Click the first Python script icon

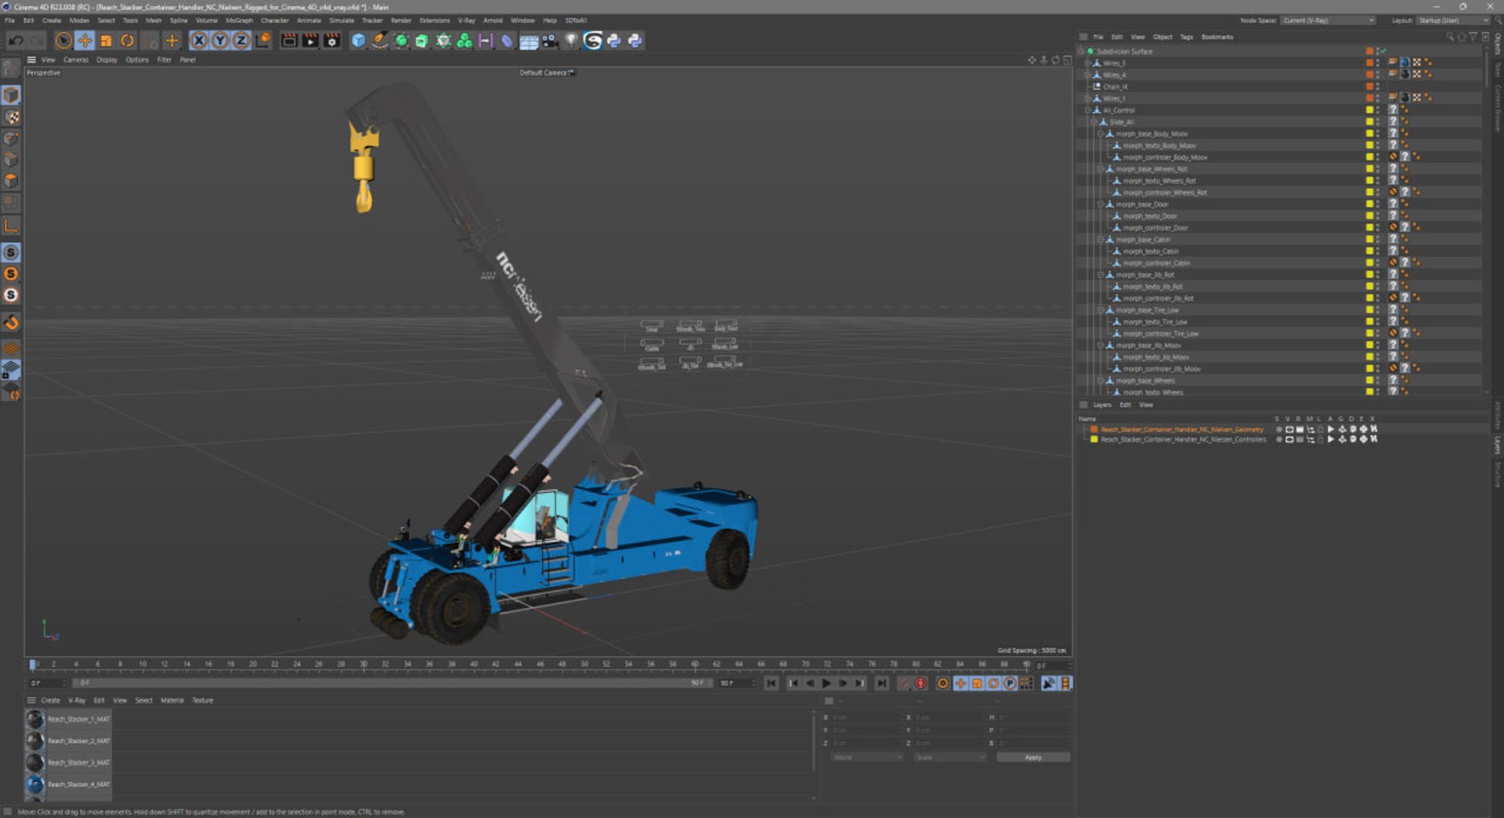click(614, 41)
